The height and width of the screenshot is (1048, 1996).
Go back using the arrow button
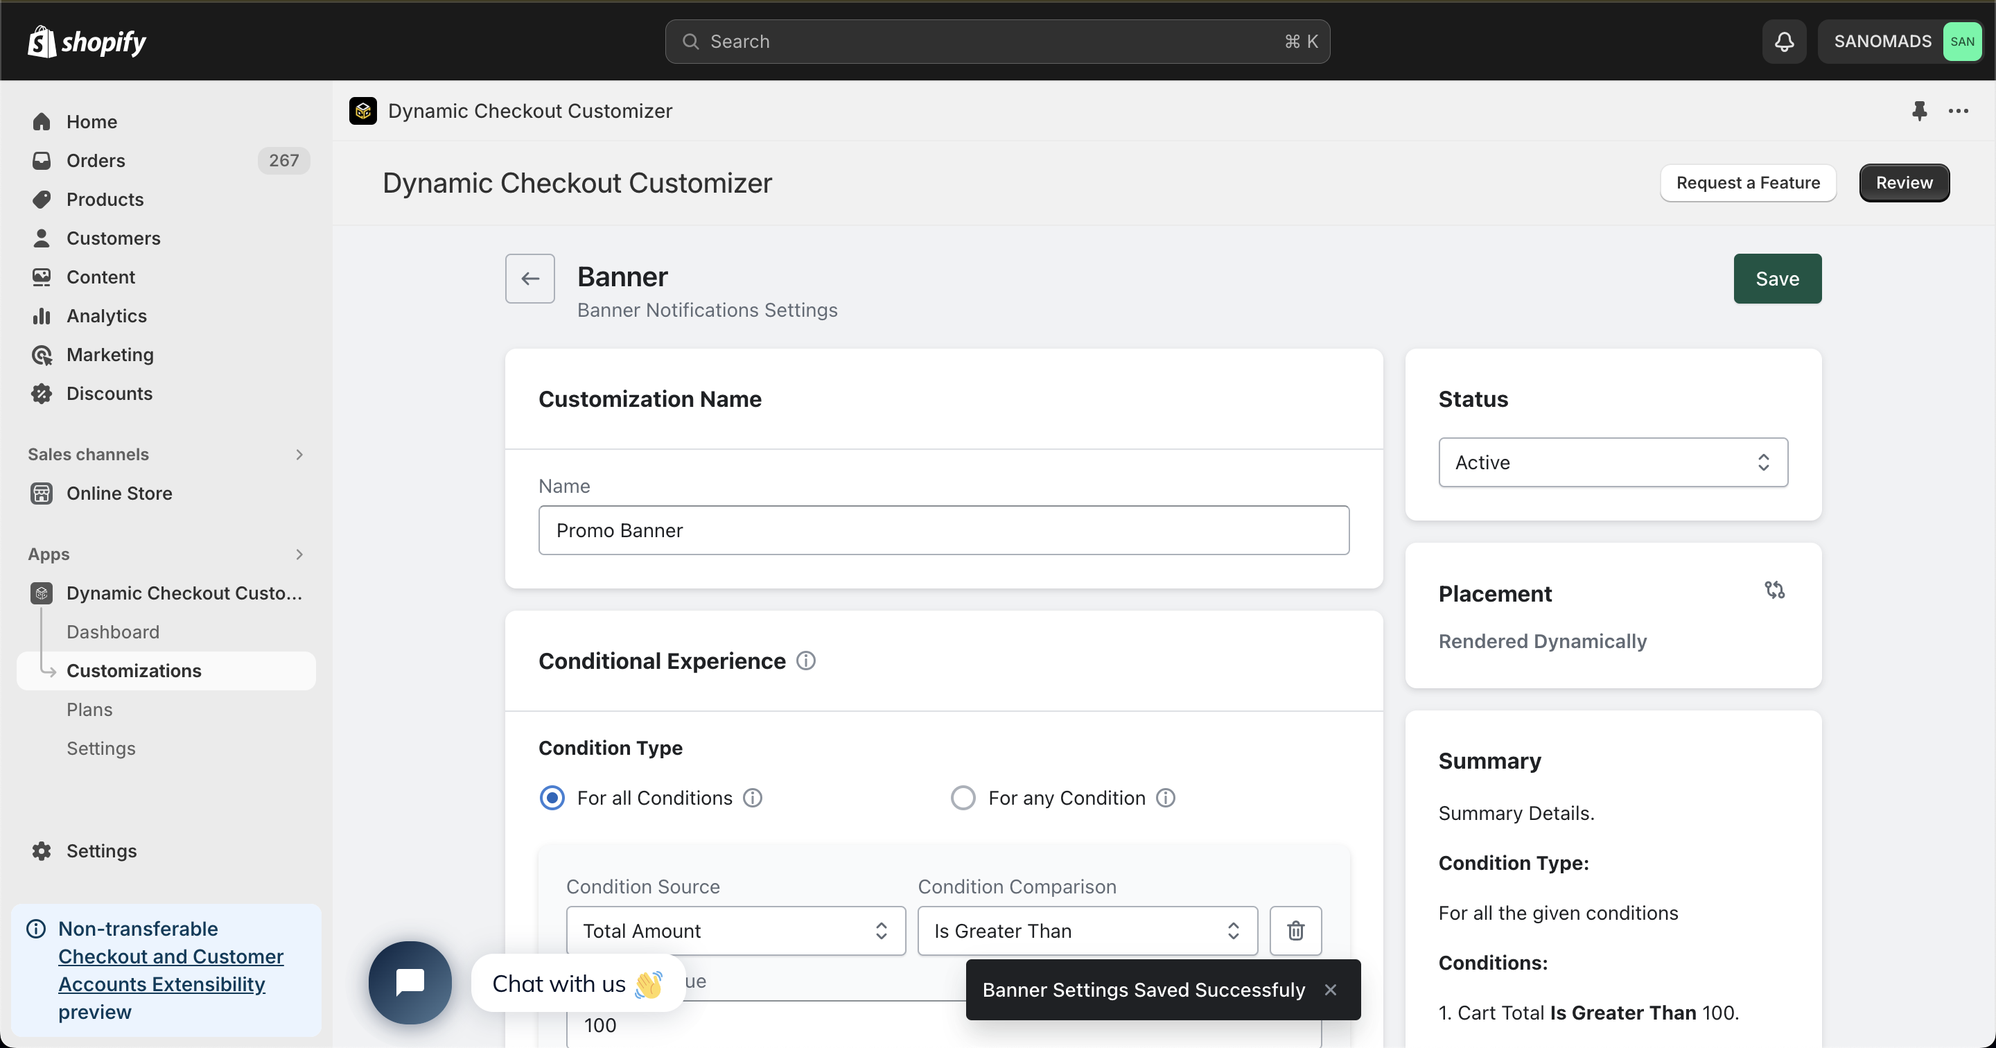530,278
